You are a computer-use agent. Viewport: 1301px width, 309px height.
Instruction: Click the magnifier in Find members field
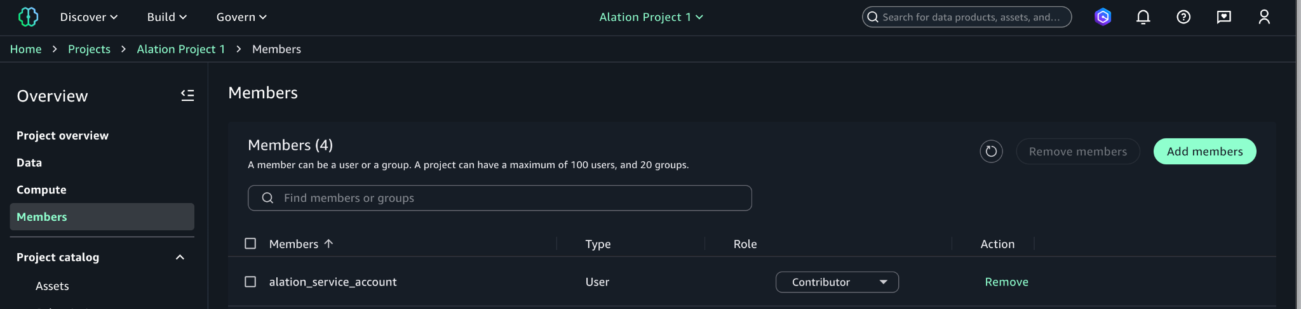pyautogui.click(x=267, y=198)
